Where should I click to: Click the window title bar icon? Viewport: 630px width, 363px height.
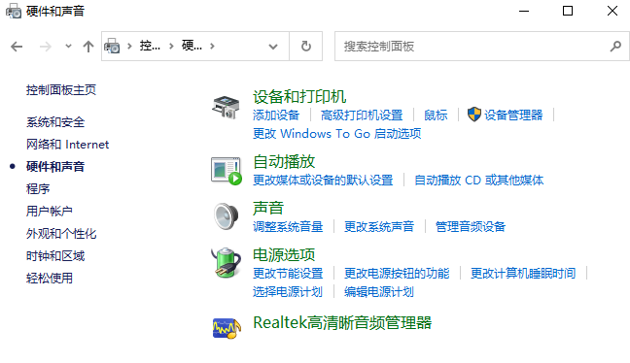click(14, 11)
